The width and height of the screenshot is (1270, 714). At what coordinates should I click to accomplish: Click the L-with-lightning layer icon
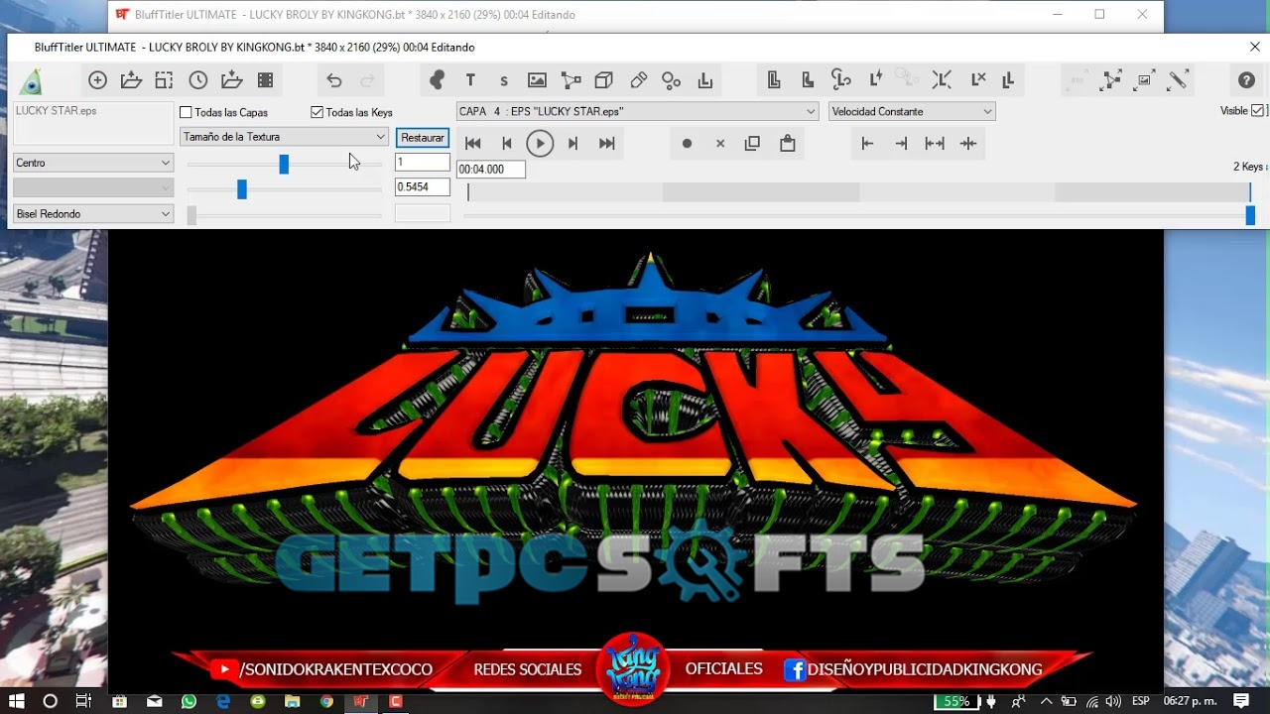tap(875, 80)
